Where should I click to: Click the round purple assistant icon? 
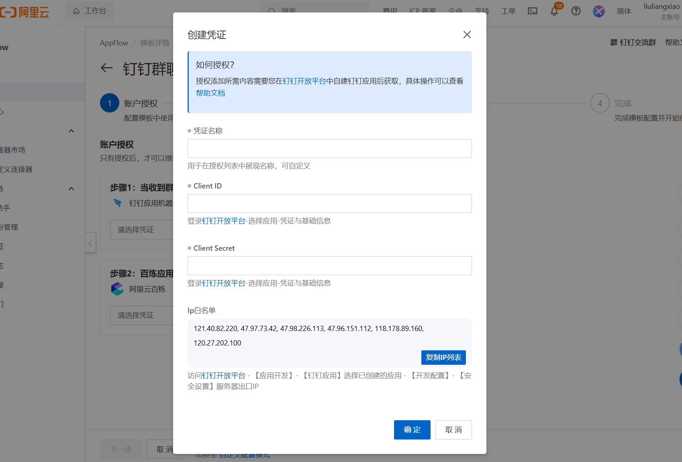tap(598, 11)
